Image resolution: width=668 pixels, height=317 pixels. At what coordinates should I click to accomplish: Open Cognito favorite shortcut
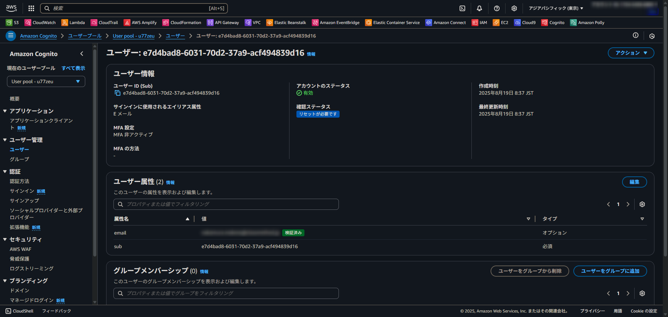pyautogui.click(x=553, y=23)
